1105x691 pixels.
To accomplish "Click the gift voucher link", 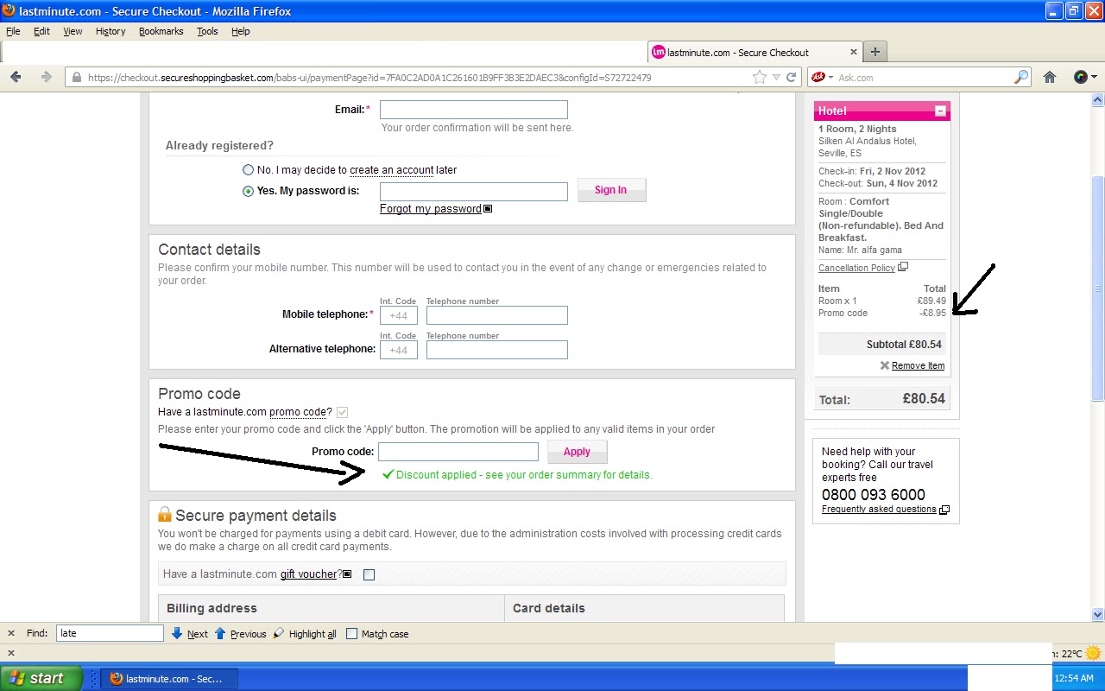I will [x=308, y=574].
